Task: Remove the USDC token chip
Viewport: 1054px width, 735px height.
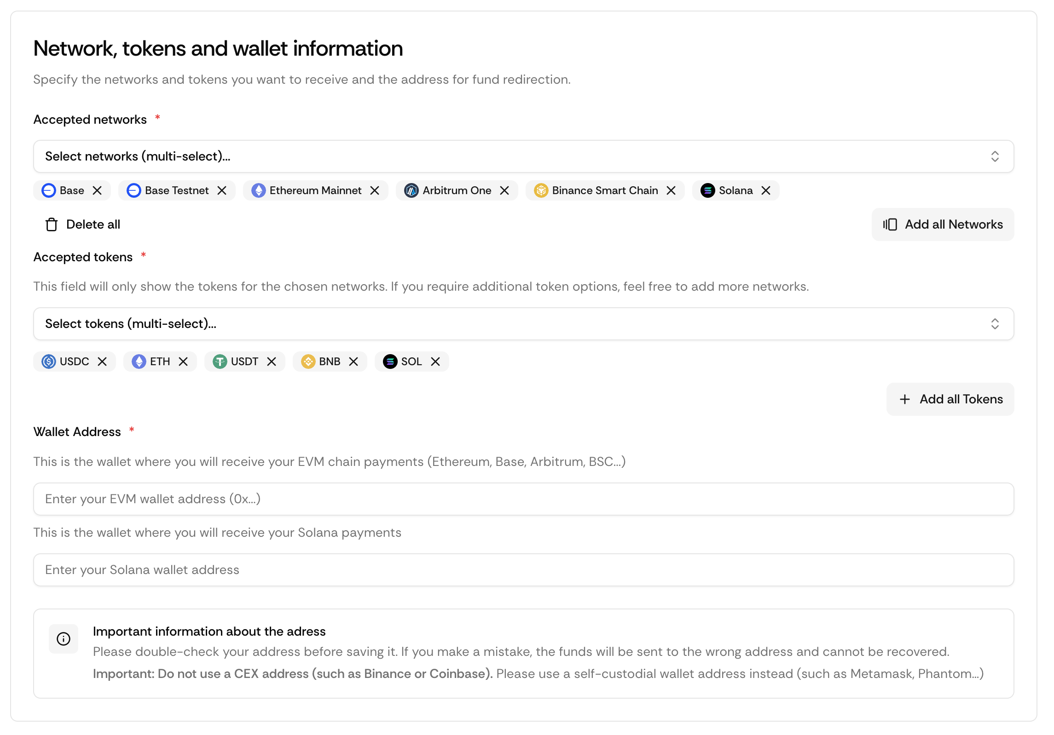Action: click(x=102, y=362)
